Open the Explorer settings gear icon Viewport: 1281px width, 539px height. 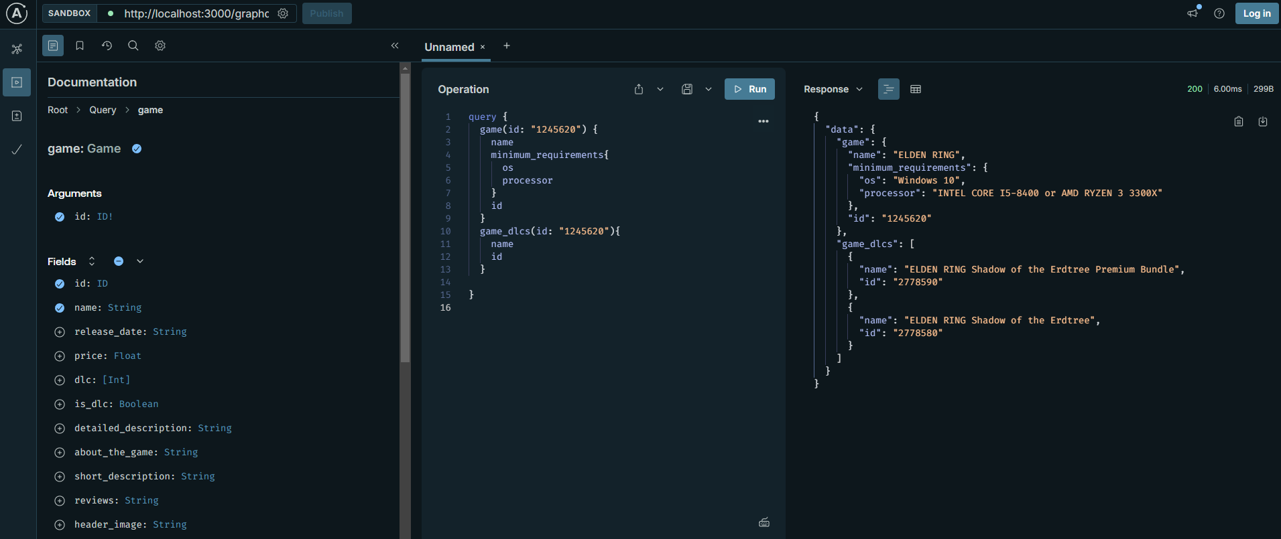click(x=160, y=46)
